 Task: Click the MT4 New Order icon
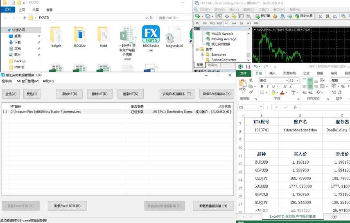click(263, 16)
